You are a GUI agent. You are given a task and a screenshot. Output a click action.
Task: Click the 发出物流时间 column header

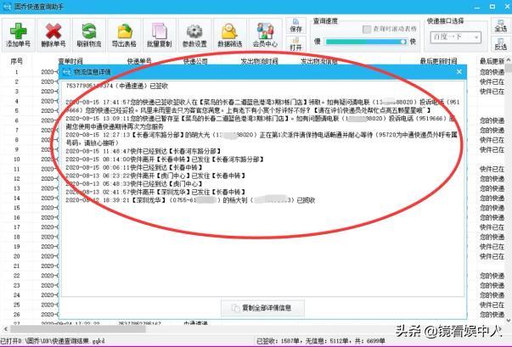pyautogui.click(x=259, y=61)
